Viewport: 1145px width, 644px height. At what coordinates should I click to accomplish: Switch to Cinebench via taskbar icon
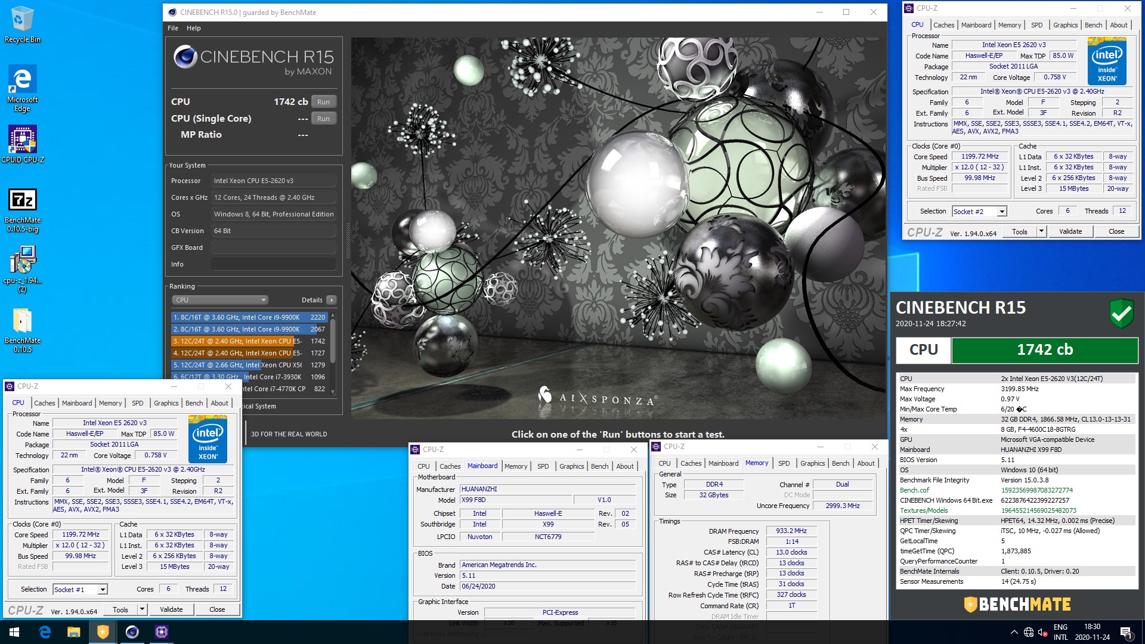(132, 632)
